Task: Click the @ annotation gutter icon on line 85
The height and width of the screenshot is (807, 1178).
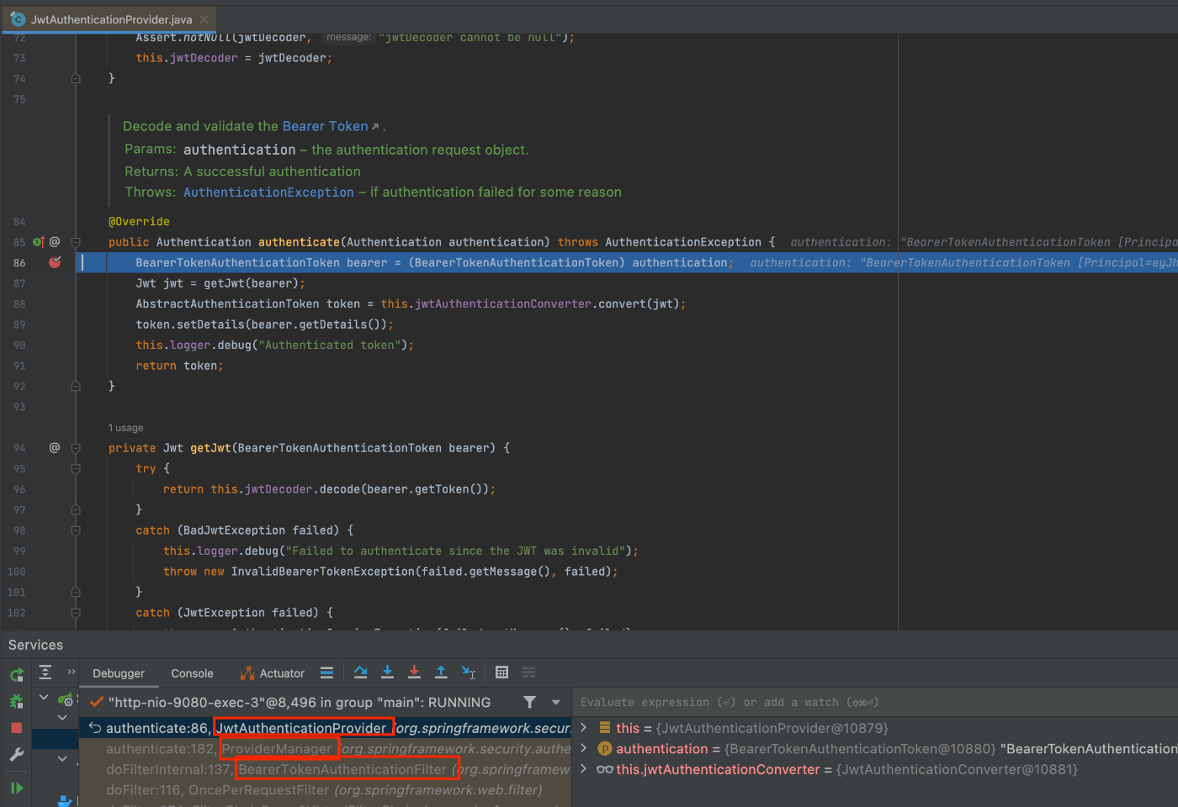Action: 55,242
